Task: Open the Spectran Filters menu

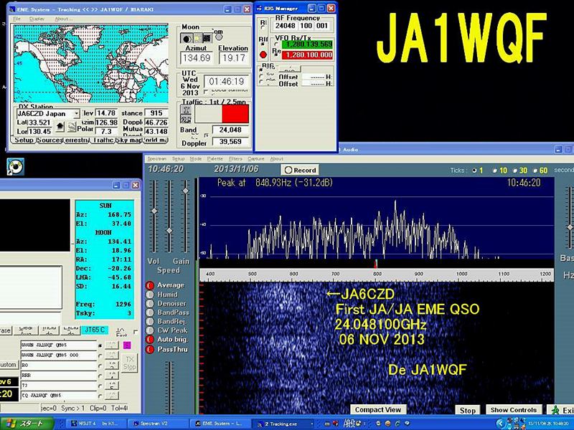Action: click(x=235, y=158)
